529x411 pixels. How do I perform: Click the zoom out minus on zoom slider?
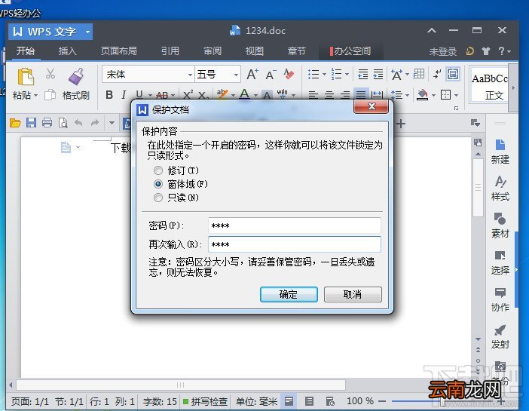click(382, 401)
